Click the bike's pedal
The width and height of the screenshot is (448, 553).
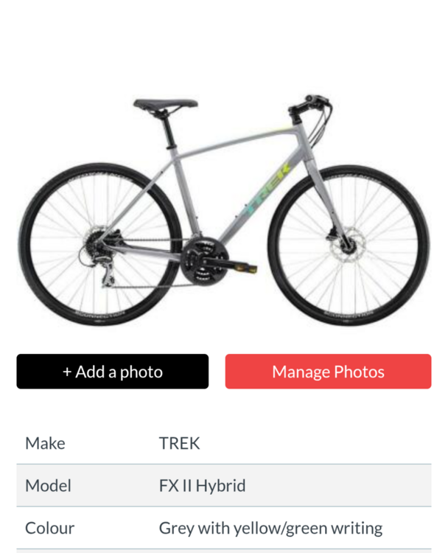(248, 268)
